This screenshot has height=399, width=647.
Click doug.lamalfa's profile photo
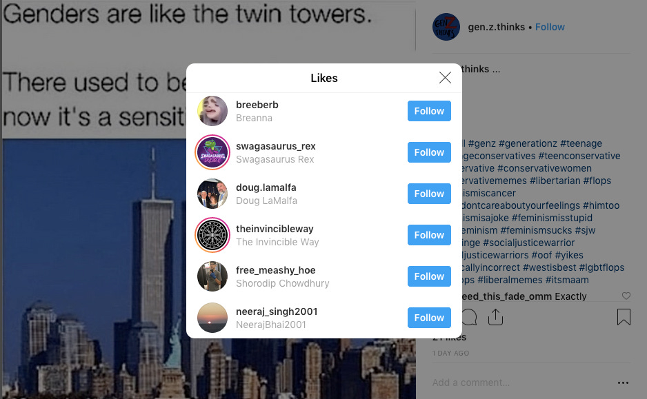click(x=212, y=194)
